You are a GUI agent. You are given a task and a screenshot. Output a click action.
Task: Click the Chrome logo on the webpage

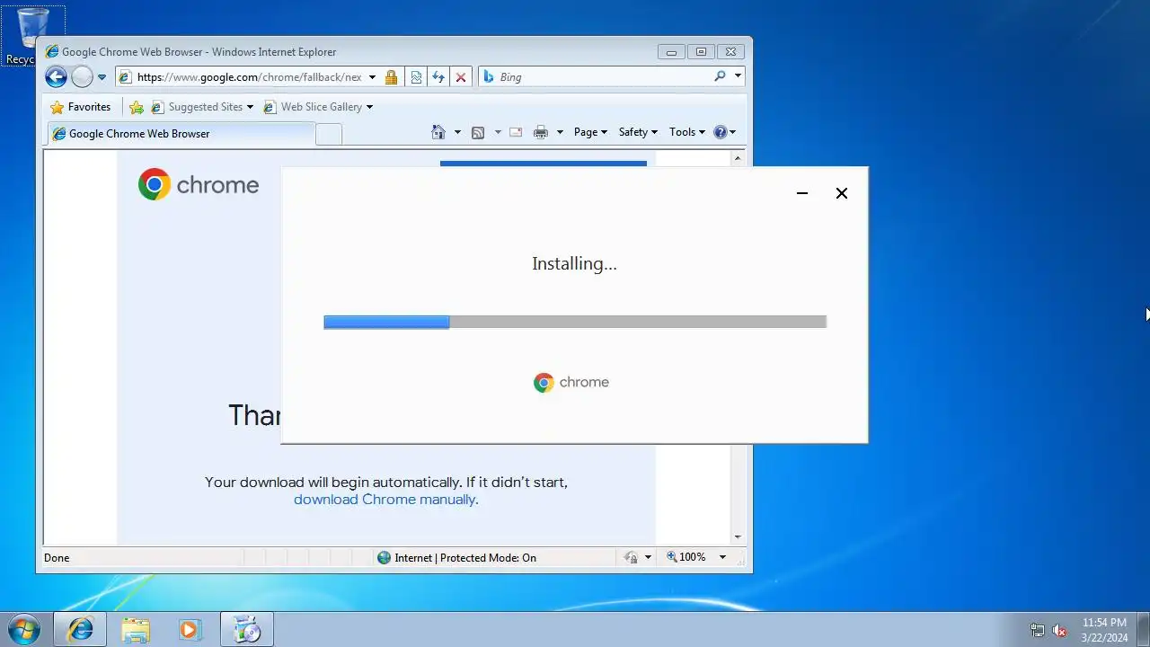coord(199,184)
